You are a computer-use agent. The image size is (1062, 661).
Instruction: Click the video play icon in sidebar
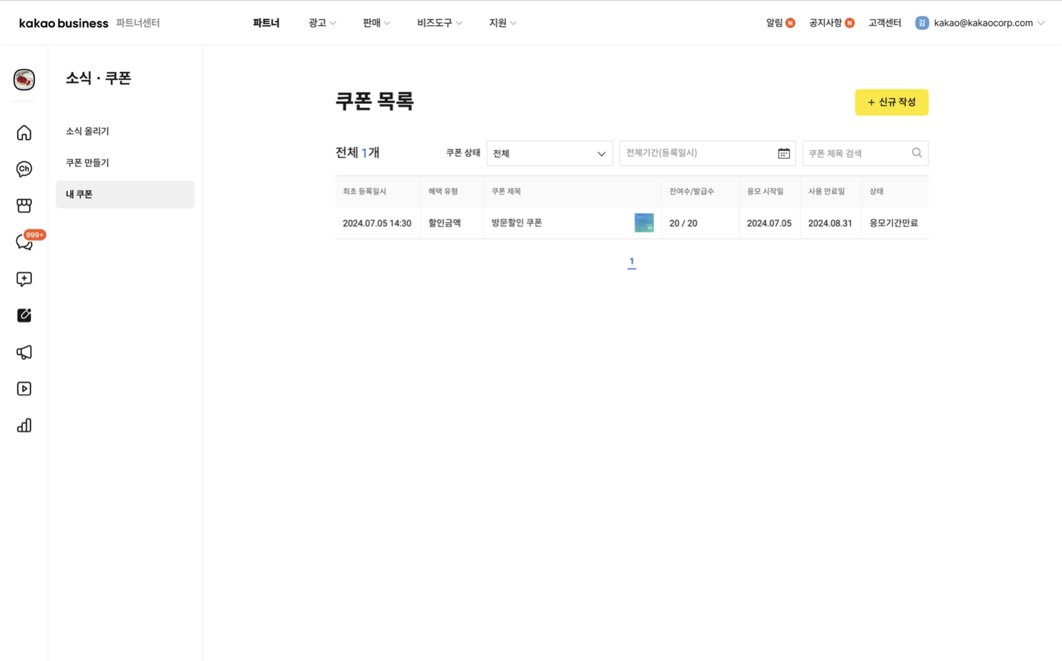click(24, 389)
